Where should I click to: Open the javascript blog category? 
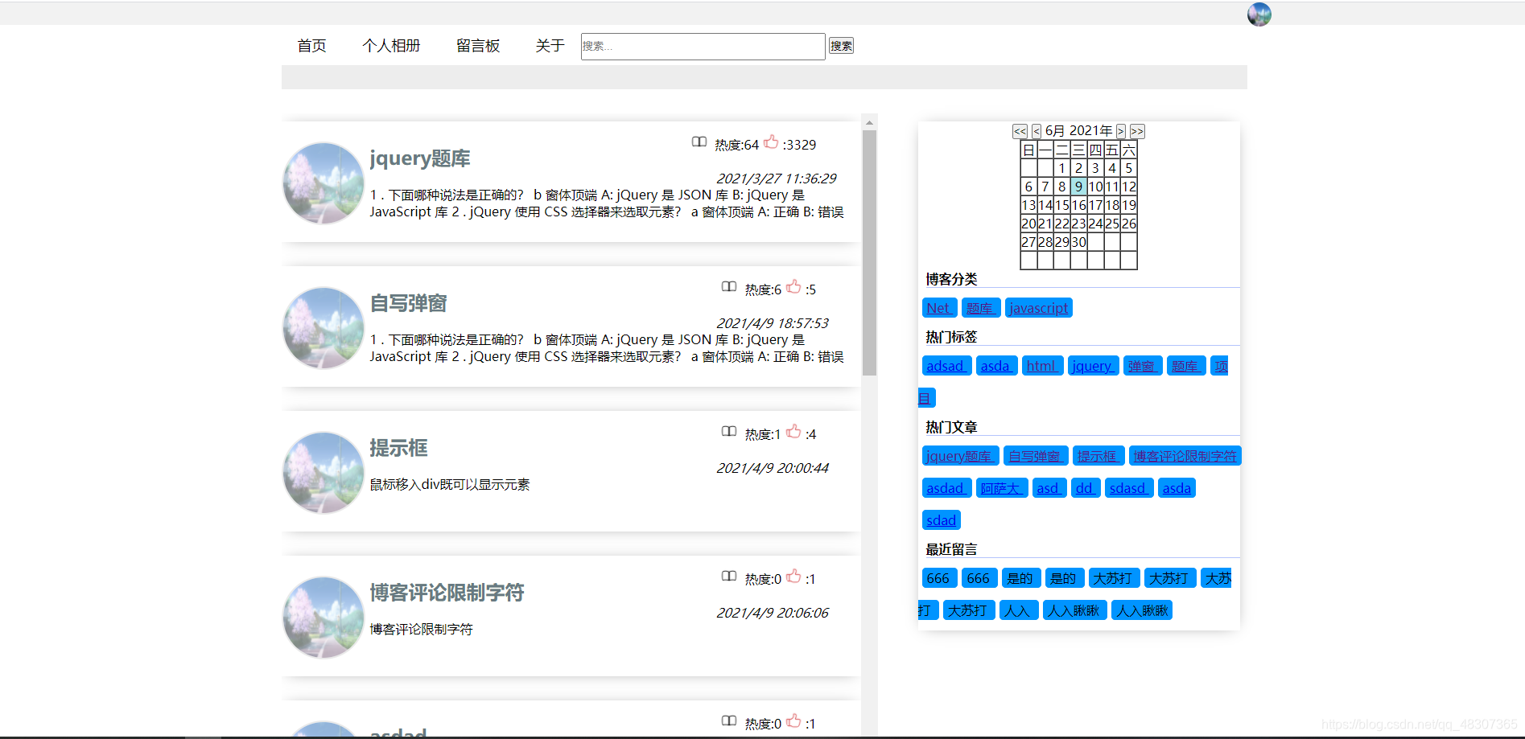pyautogui.click(x=1038, y=308)
